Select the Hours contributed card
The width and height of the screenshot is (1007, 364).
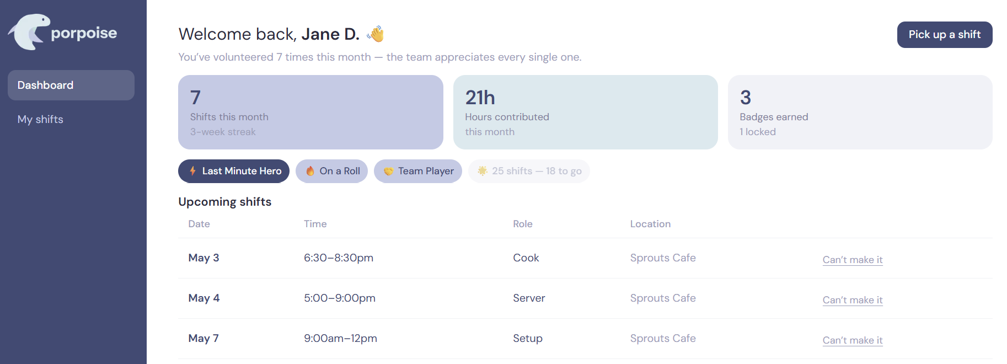pyautogui.click(x=586, y=112)
